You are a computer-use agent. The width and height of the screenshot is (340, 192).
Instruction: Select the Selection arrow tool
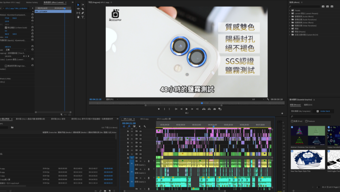point(78,5)
